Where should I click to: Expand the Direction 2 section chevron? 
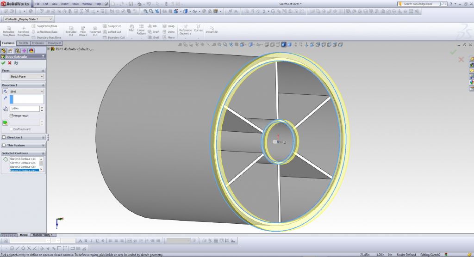pyautogui.click(x=43, y=137)
